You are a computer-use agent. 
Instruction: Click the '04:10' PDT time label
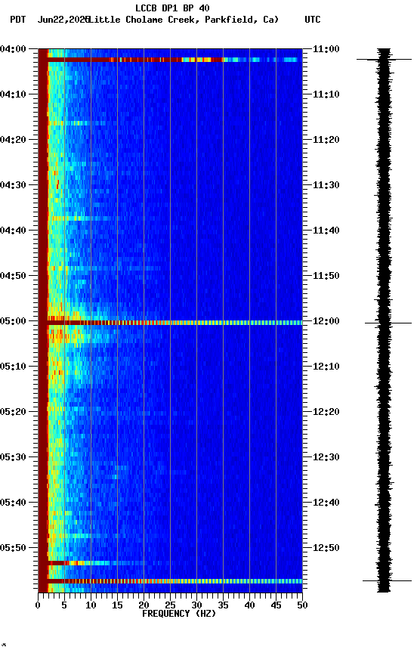[x=13, y=94]
